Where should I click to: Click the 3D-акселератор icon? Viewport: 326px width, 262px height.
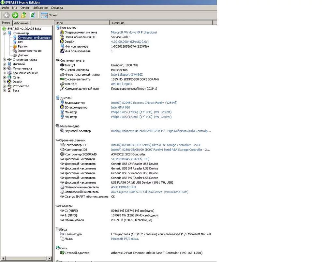pyautogui.click(x=62, y=107)
